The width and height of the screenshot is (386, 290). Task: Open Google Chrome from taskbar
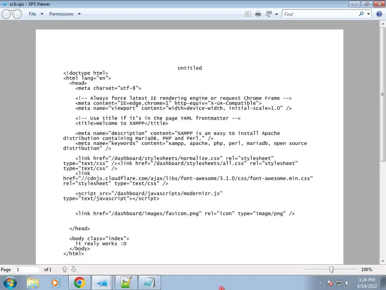pos(79,282)
